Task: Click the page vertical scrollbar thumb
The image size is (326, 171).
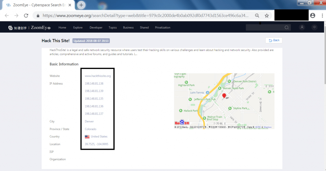Action: pos(325,55)
